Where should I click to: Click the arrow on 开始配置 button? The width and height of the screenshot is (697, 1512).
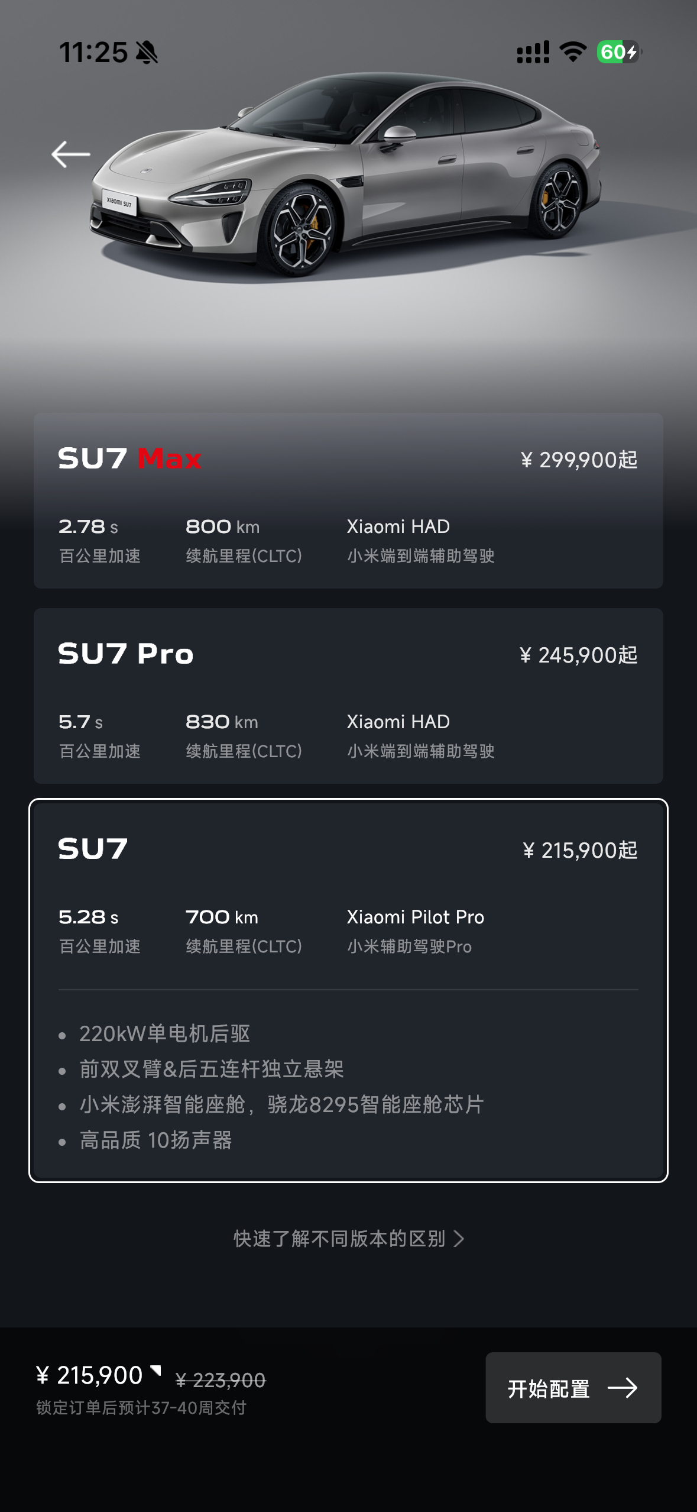[x=623, y=1388]
